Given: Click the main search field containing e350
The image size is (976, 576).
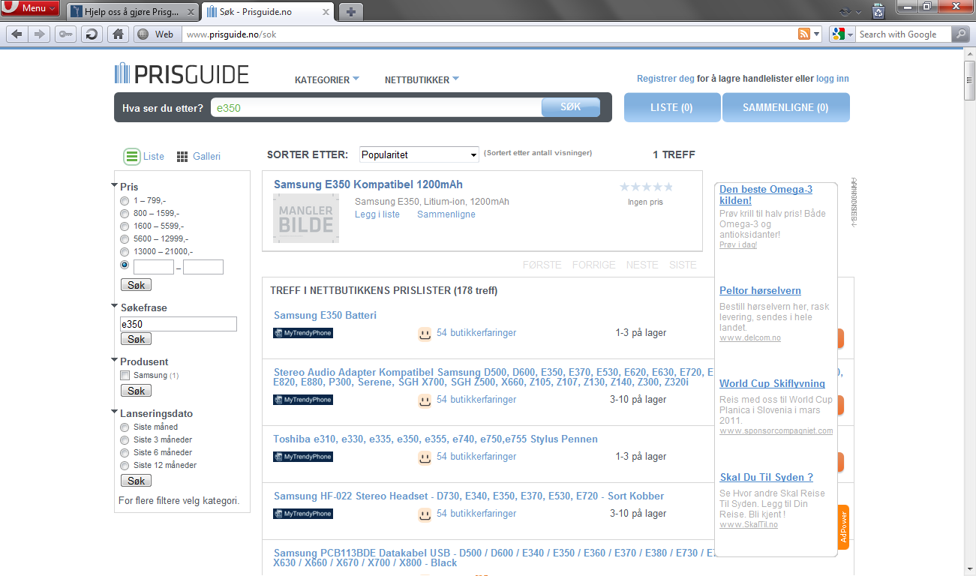Looking at the screenshot, I should (377, 108).
